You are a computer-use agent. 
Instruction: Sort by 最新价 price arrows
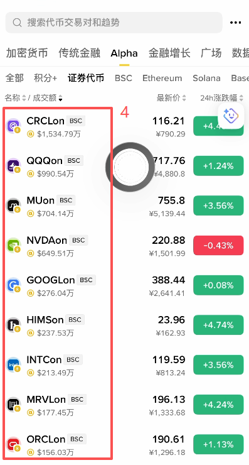pyautogui.click(x=184, y=98)
